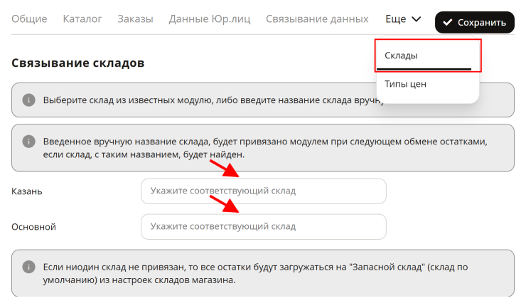Image resolution: width=526 pixels, height=308 pixels.
Task: Open the Данные Юр.лиц tab
Action: [x=209, y=18]
